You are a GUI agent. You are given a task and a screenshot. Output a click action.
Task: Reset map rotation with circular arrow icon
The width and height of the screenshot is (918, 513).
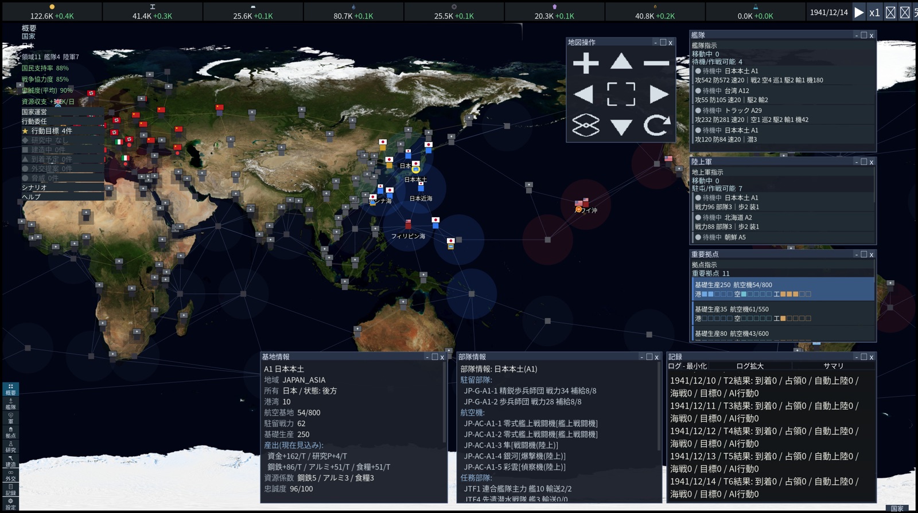coord(657,126)
